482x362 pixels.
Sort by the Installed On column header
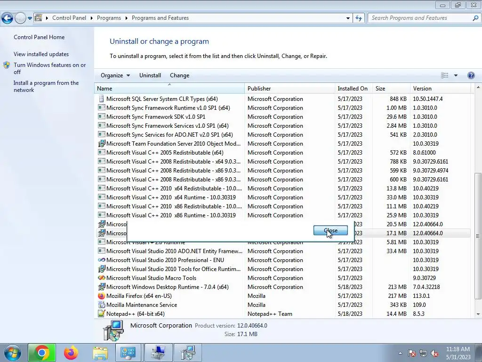(x=353, y=88)
